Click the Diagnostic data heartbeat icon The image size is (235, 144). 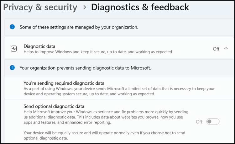point(13,49)
